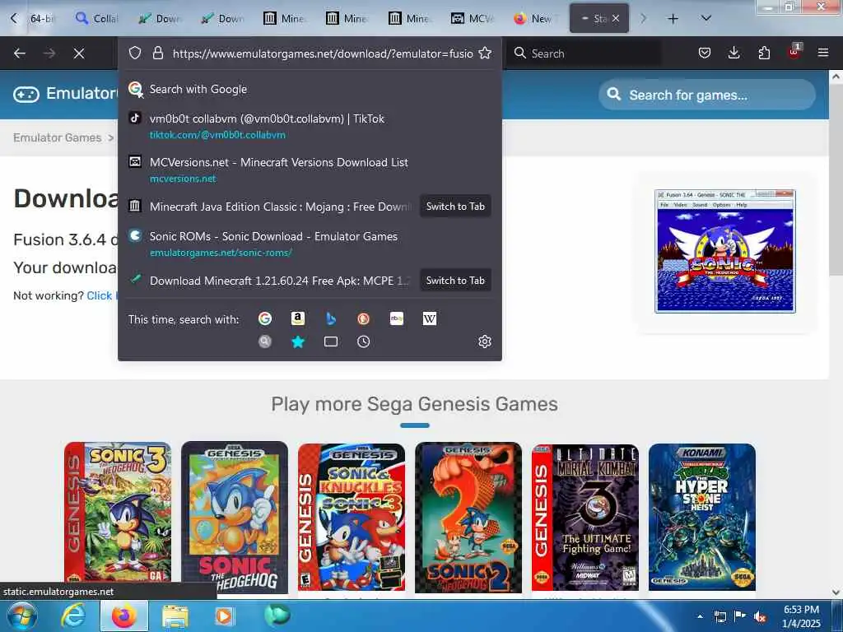The width and height of the screenshot is (843, 632).
Task: Open the Emulator Games breadcrumb link
Action: pyautogui.click(x=57, y=137)
